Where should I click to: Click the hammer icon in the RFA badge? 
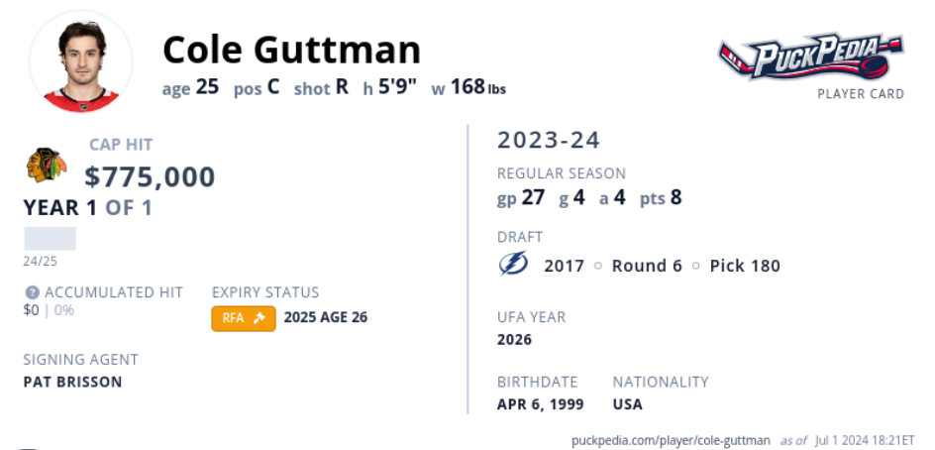coord(260,318)
